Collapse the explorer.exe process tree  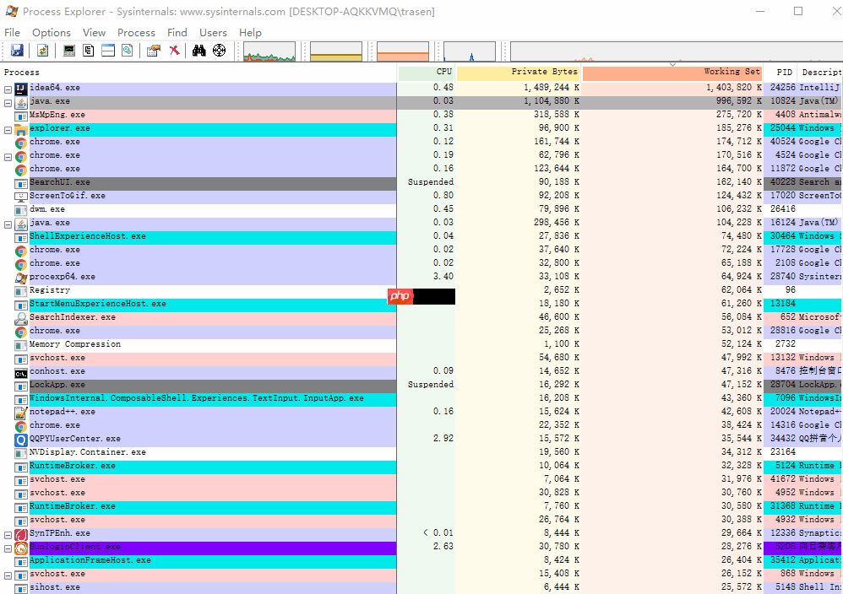[8, 129]
